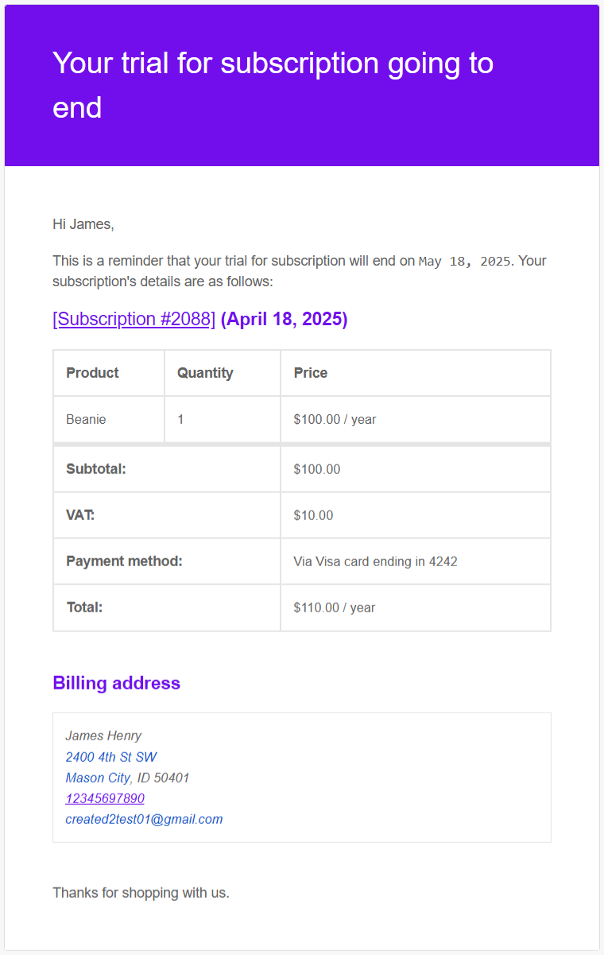604x955 pixels.
Task: Click the trial end date May 18, 2025
Action: [465, 262]
